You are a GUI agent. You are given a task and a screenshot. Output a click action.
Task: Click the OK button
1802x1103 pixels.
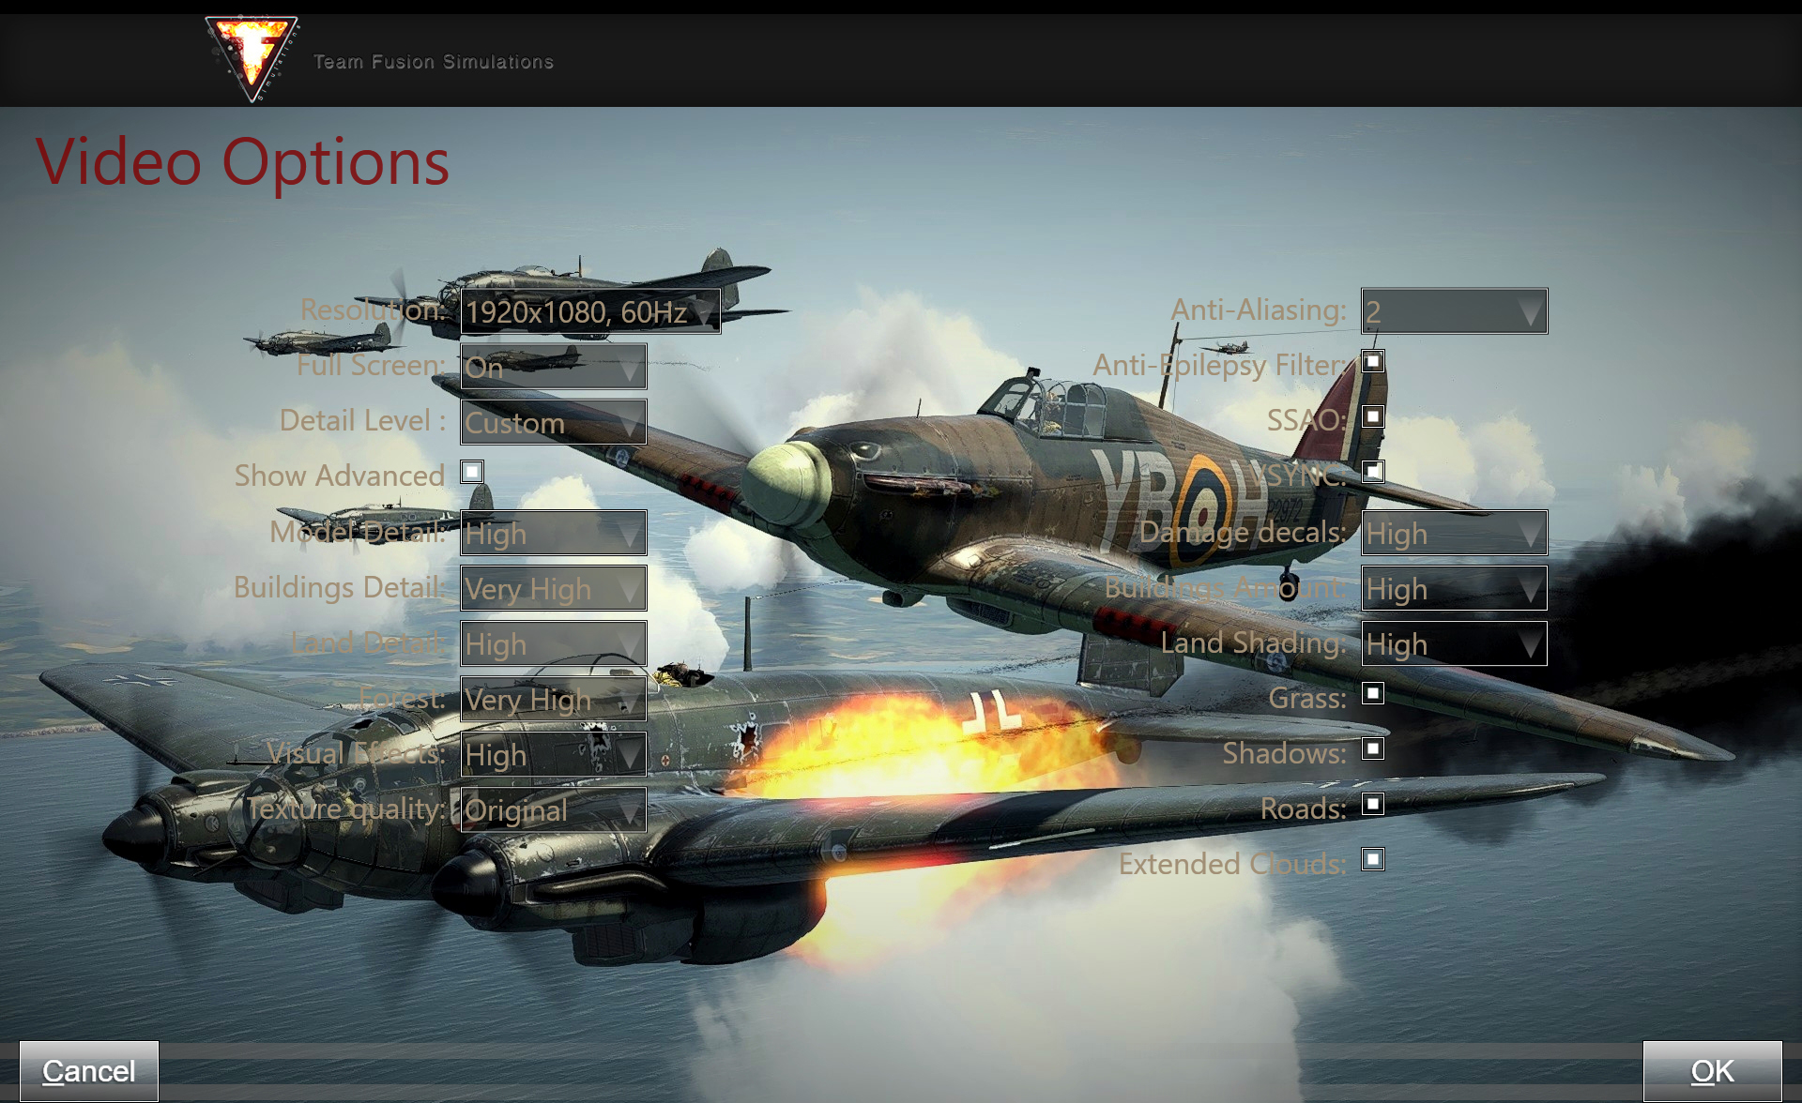(x=1713, y=1071)
